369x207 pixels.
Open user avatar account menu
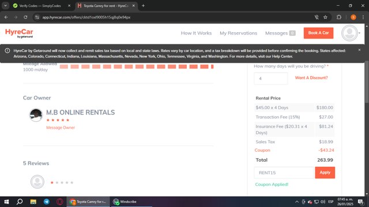tap(351, 33)
